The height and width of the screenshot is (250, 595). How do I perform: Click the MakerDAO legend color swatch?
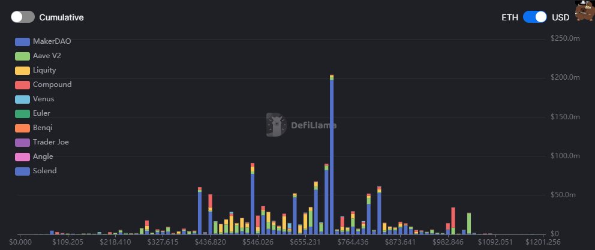click(22, 42)
